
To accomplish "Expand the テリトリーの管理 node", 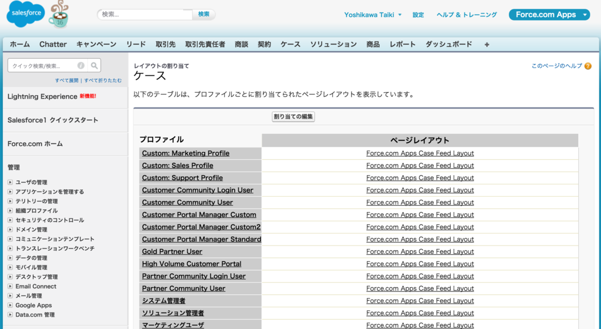I will [11, 201].
